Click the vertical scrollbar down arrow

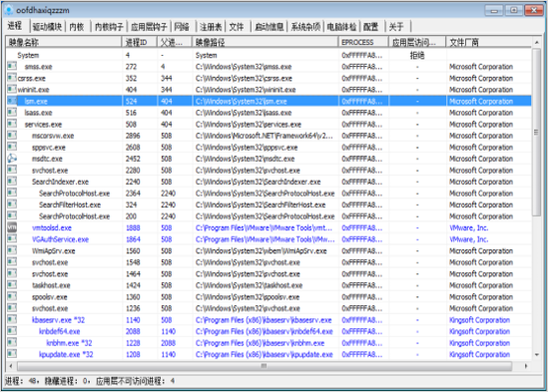[536, 355]
